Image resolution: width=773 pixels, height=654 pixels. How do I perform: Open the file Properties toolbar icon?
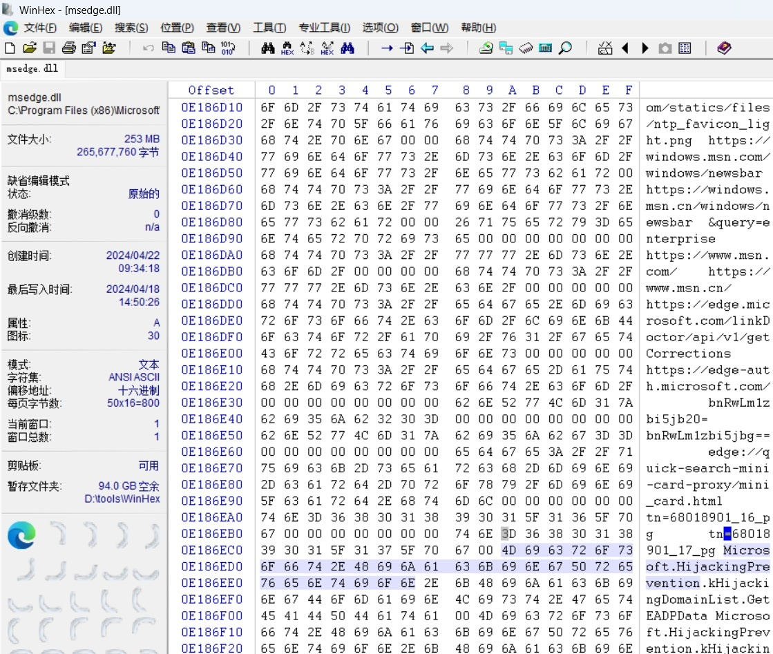pyautogui.click(x=88, y=48)
